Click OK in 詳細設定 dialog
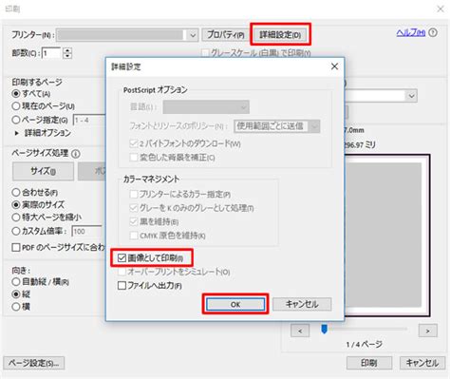The height and width of the screenshot is (379, 450). (x=235, y=304)
